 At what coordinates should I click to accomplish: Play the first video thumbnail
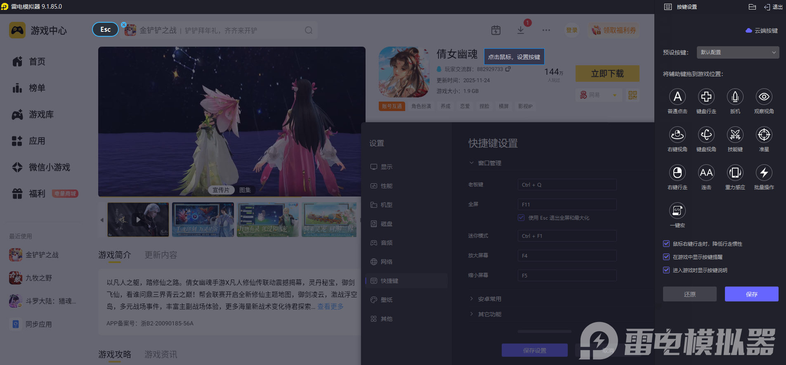click(138, 220)
